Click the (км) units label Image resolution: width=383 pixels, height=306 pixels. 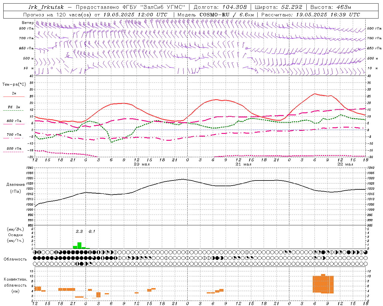15,291
